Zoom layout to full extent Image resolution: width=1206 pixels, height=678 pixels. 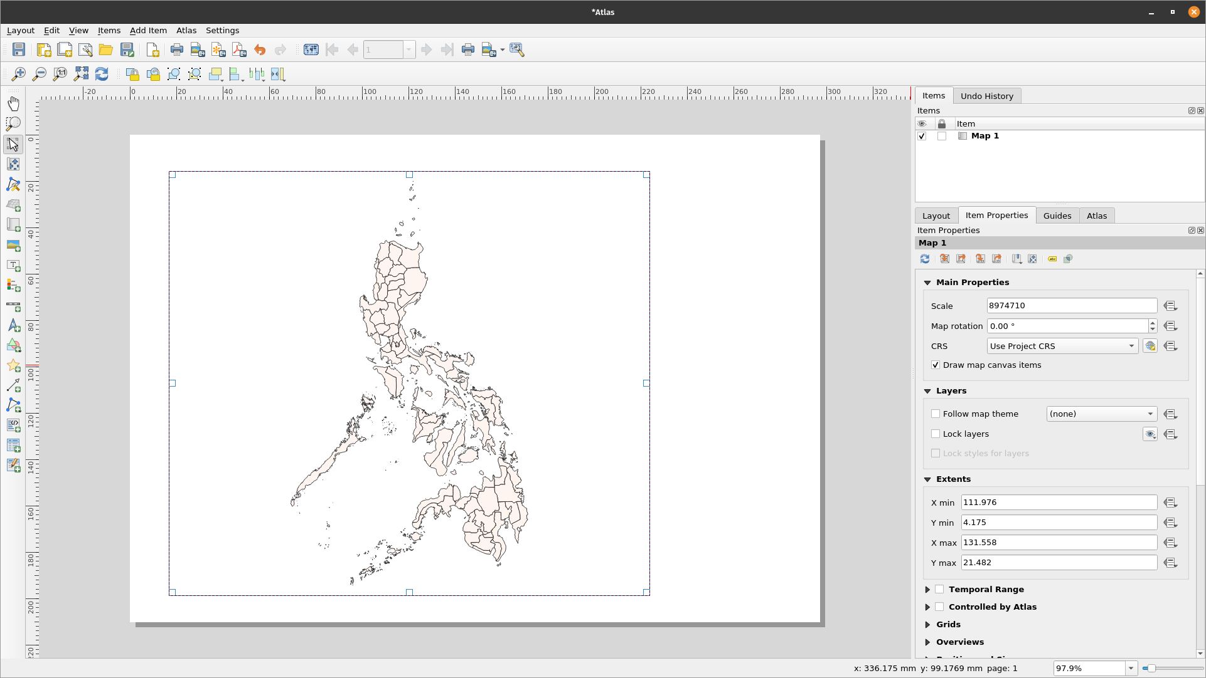pos(81,74)
